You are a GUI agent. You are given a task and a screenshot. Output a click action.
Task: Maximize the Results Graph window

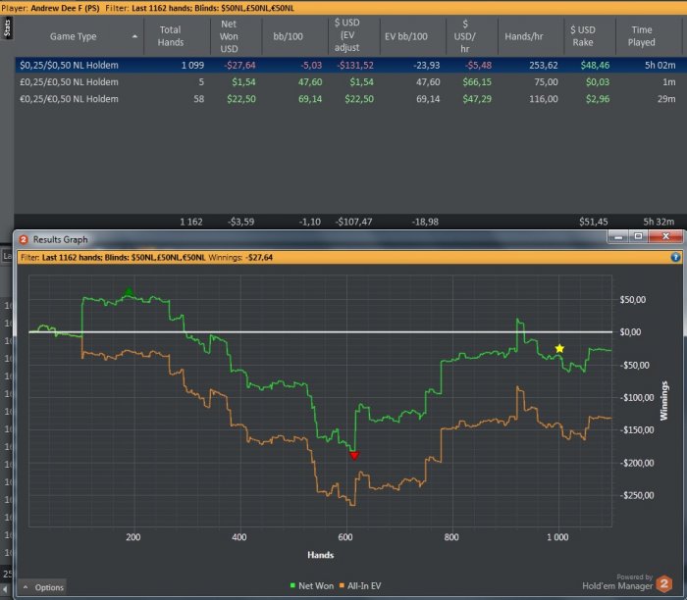coord(638,238)
